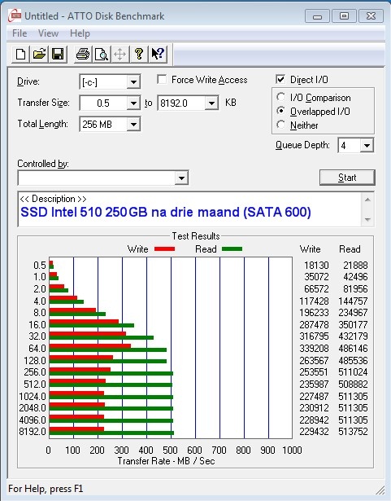Select Overlapped I/O radio button

(x=281, y=111)
